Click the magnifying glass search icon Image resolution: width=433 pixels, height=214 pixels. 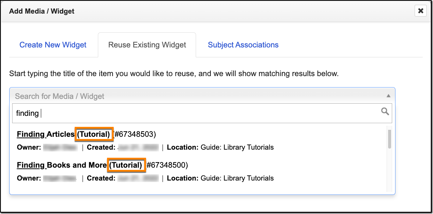(385, 111)
